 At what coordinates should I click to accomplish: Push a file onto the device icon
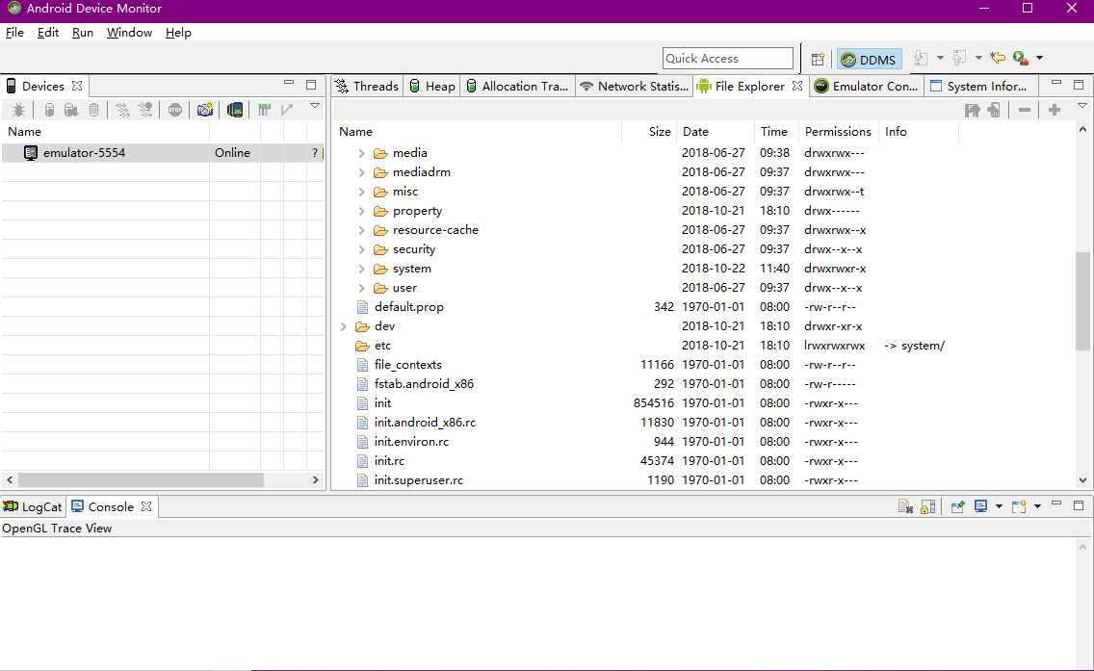tap(994, 110)
